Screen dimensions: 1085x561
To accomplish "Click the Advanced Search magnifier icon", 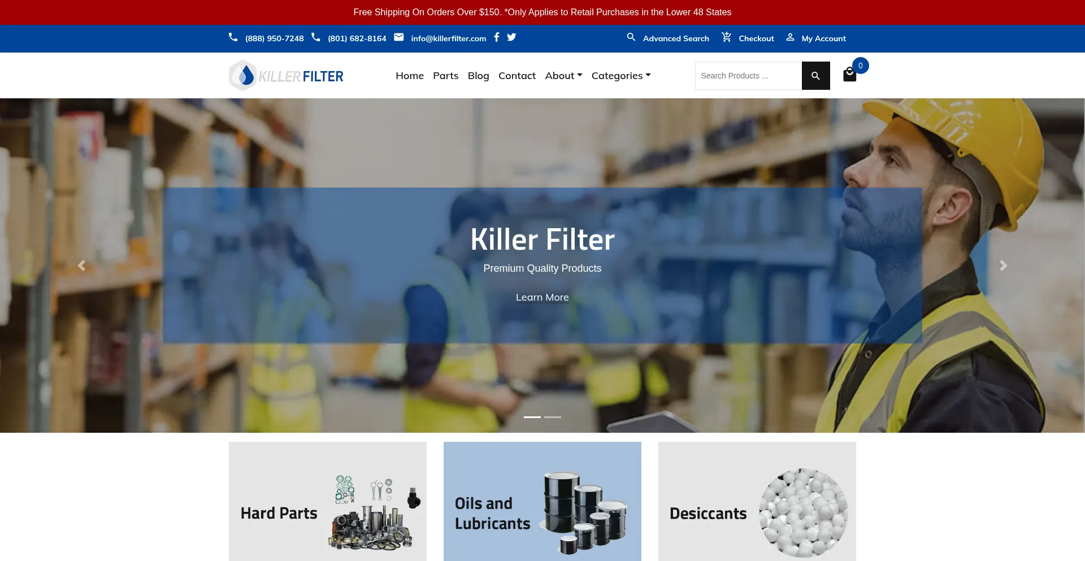I will tap(631, 37).
